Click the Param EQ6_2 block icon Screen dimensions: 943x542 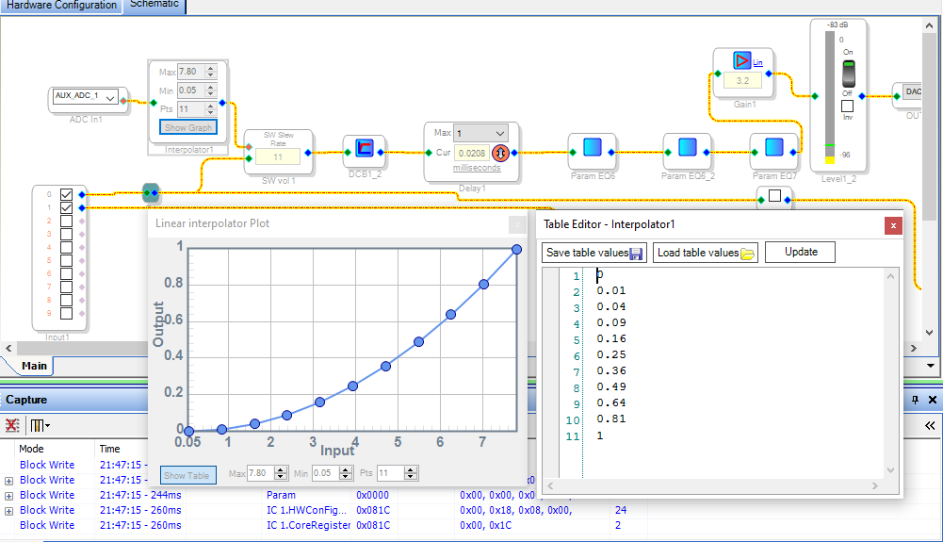(687, 149)
